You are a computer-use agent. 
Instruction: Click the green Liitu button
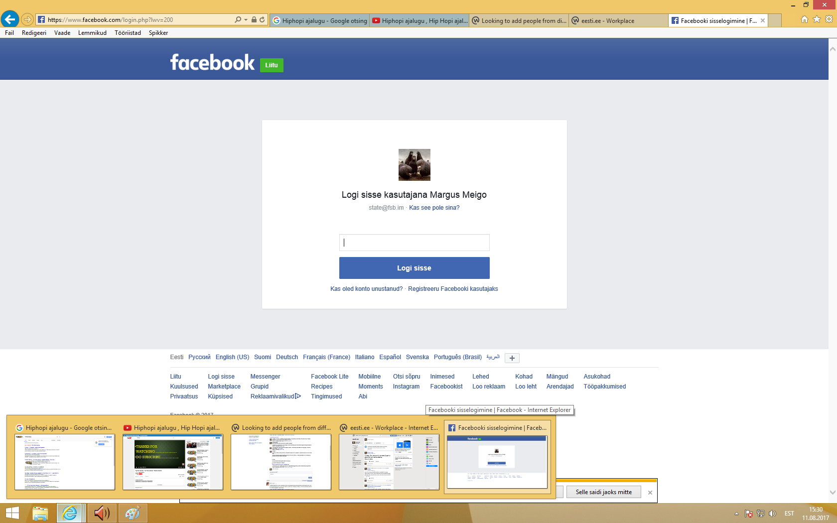272,65
